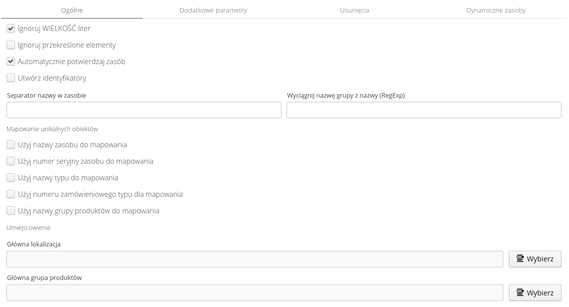Switch to the Ogólne tab
The image size is (569, 307).
click(x=72, y=10)
